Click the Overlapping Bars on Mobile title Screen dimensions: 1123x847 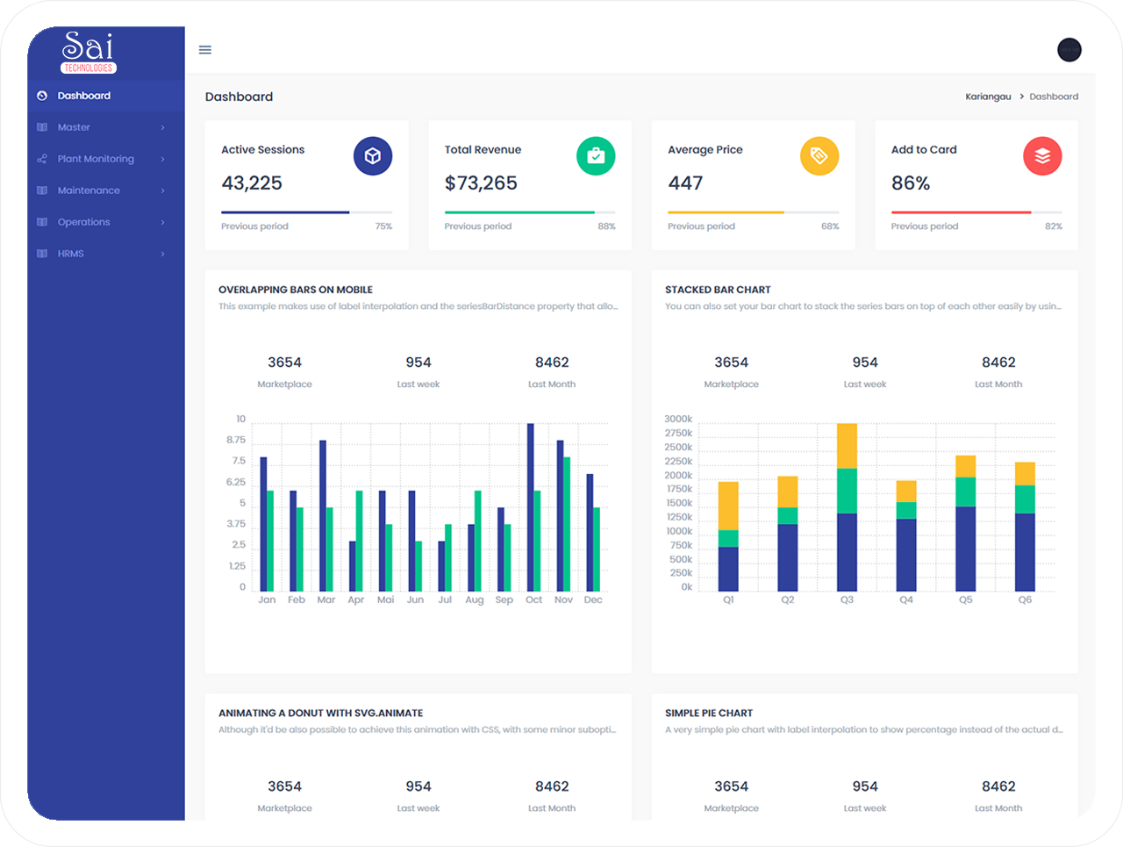pyautogui.click(x=296, y=290)
